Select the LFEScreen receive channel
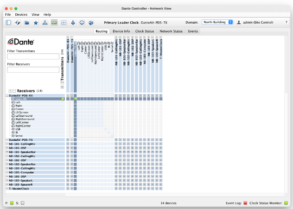The width and height of the screenshot is (293, 209). 37,113
